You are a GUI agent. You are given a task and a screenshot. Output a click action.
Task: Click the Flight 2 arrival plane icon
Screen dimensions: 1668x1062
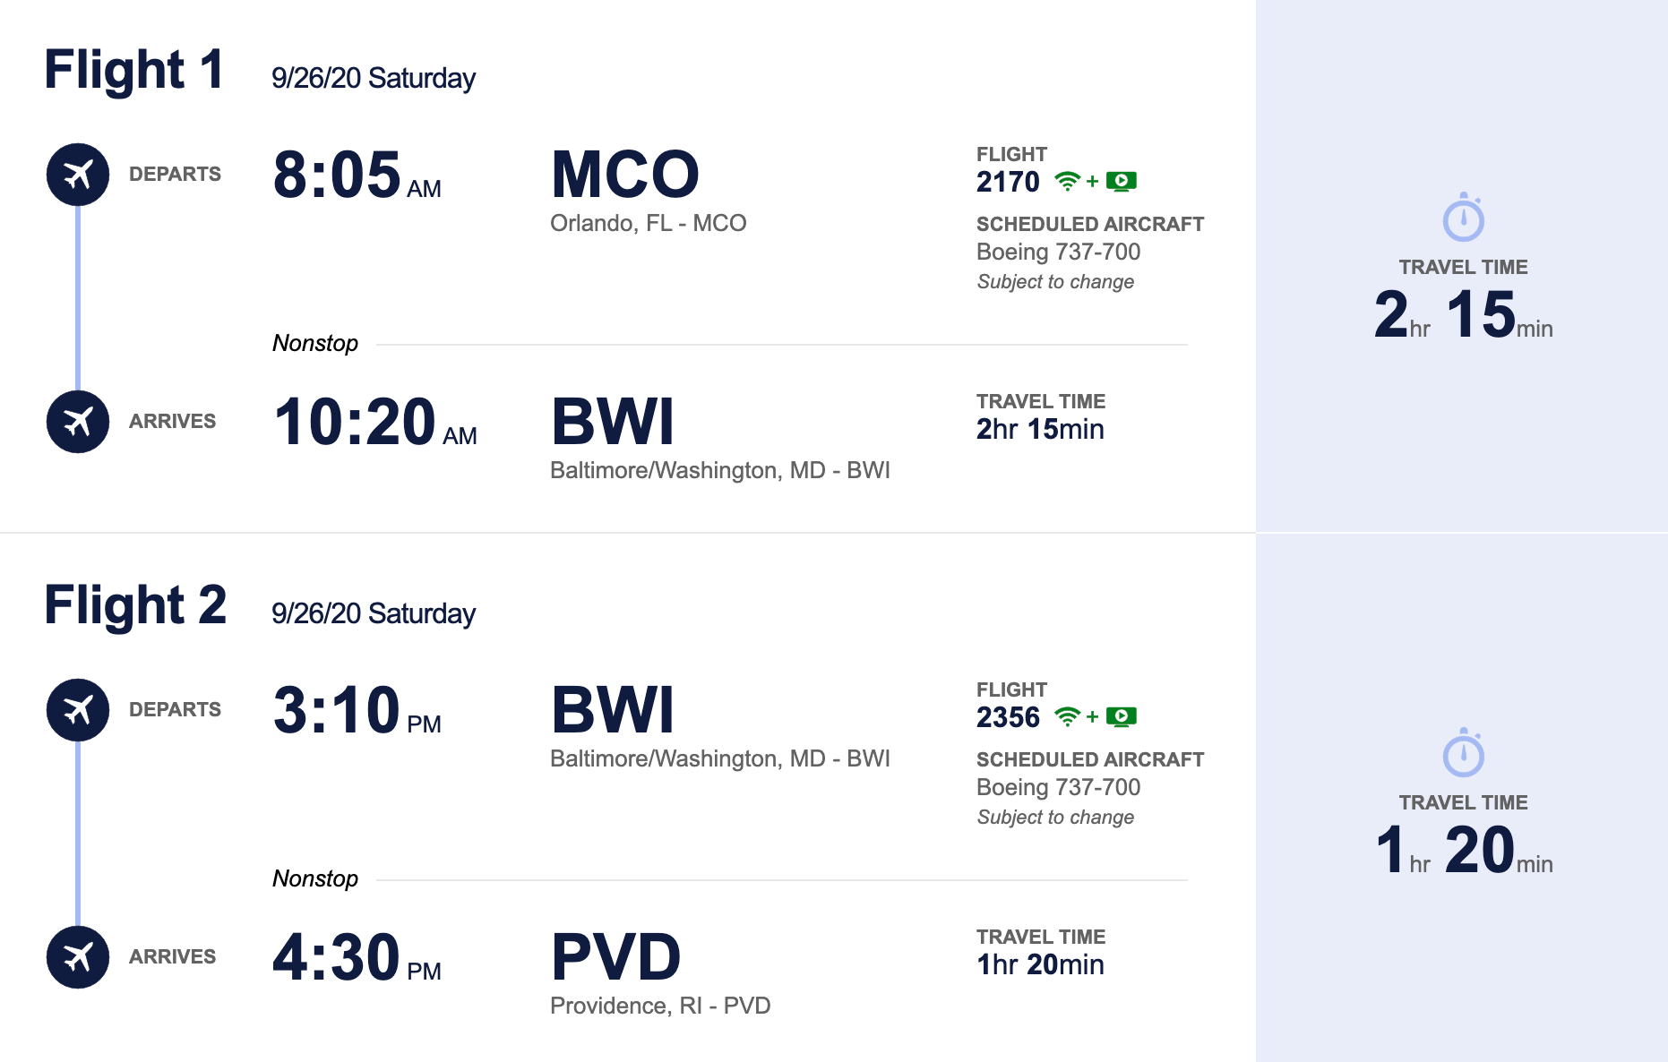point(78,957)
